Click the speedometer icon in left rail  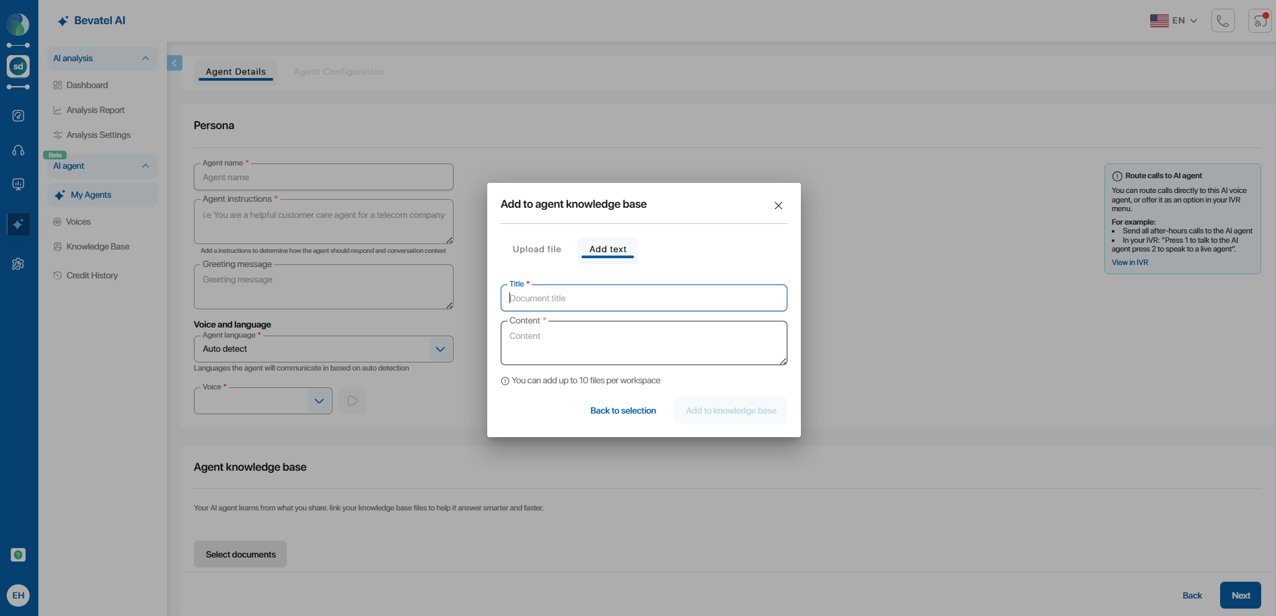point(18,116)
